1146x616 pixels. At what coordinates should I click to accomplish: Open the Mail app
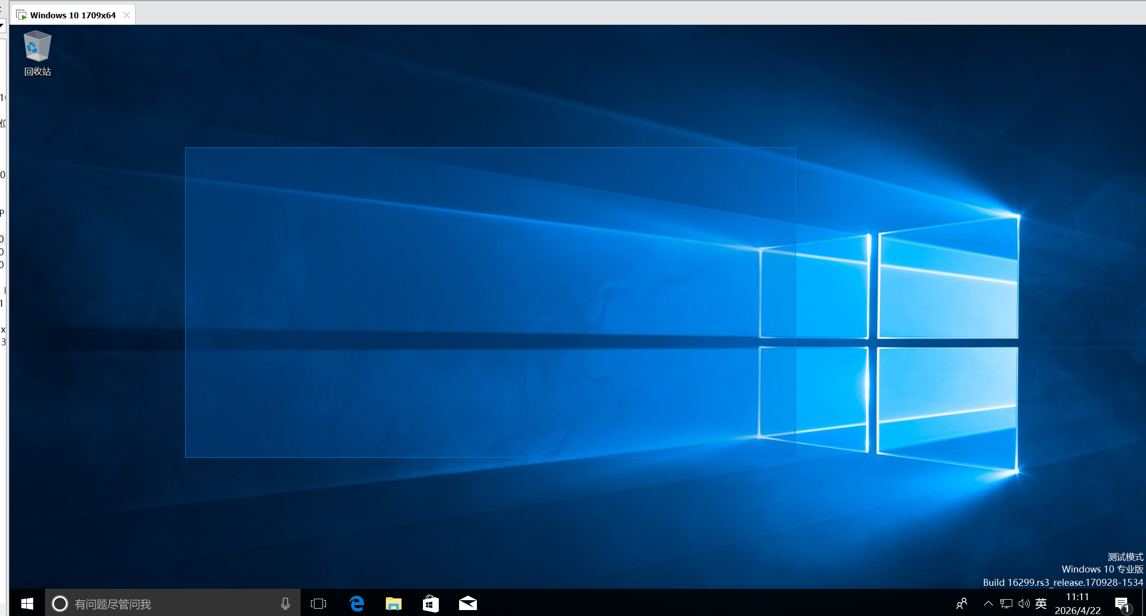pyautogui.click(x=468, y=604)
